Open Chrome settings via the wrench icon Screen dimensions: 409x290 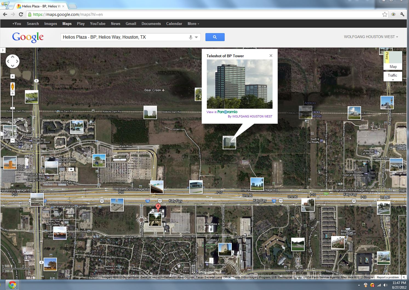click(402, 15)
